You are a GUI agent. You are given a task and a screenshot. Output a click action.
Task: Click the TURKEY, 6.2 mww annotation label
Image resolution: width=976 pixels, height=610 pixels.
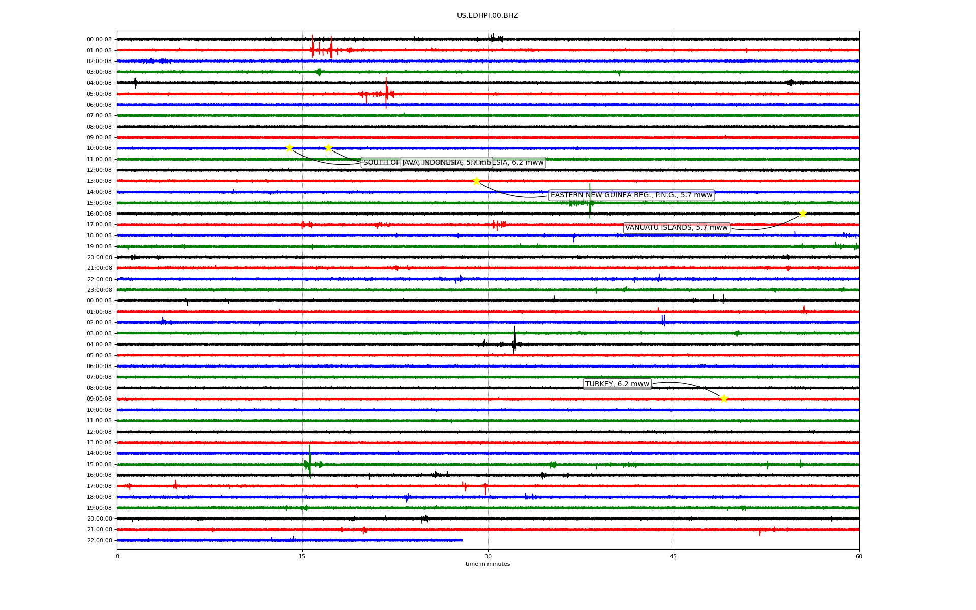[617, 384]
